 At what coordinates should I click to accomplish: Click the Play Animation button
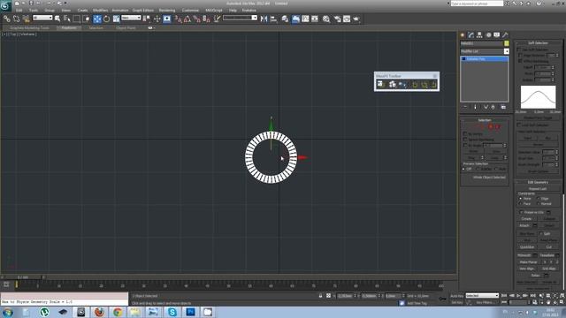519,296
